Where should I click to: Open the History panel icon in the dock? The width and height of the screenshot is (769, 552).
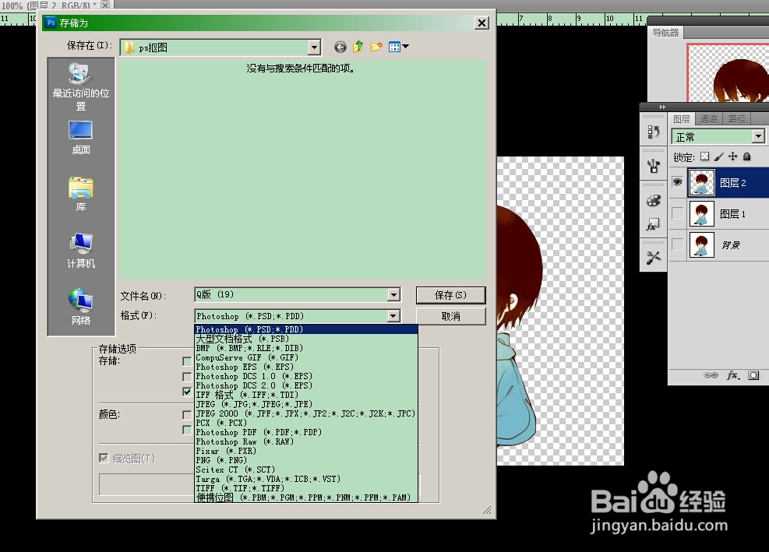[653, 132]
